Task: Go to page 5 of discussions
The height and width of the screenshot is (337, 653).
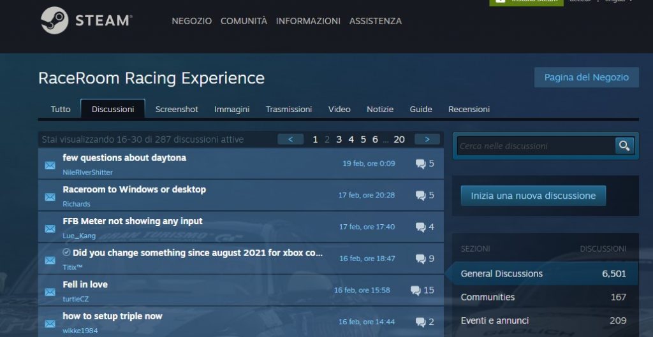Action: point(363,140)
